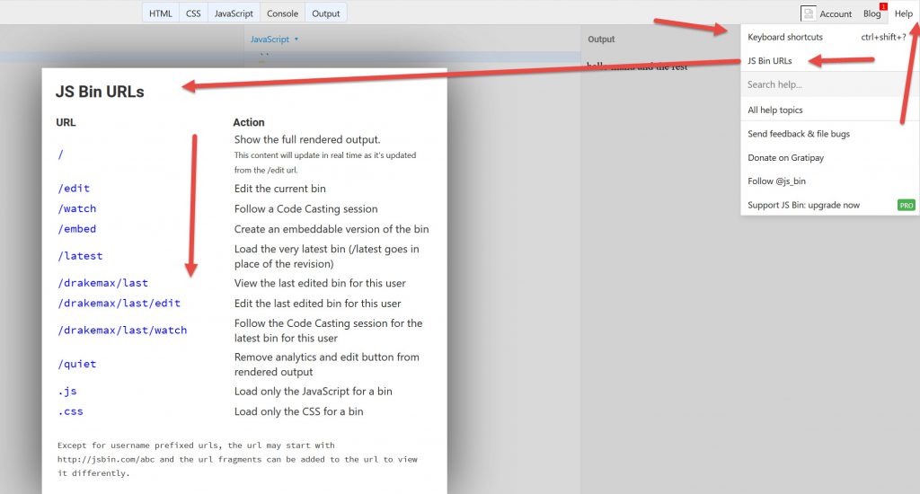
Task: Collapse the Help menu
Action: (x=903, y=13)
